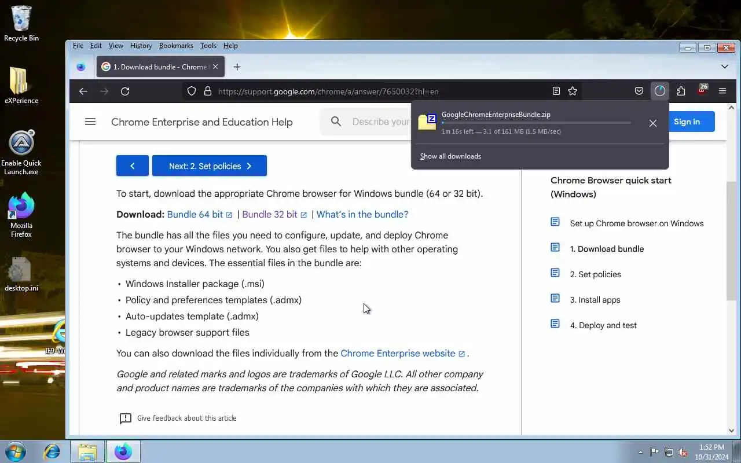Cancel the GoogleChromeEnterpriseBundle.zip download
Image resolution: width=741 pixels, height=463 pixels.
tap(653, 123)
